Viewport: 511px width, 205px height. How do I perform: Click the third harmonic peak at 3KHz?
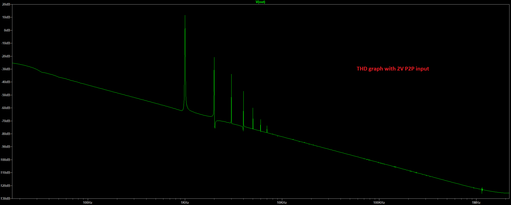pos(231,74)
